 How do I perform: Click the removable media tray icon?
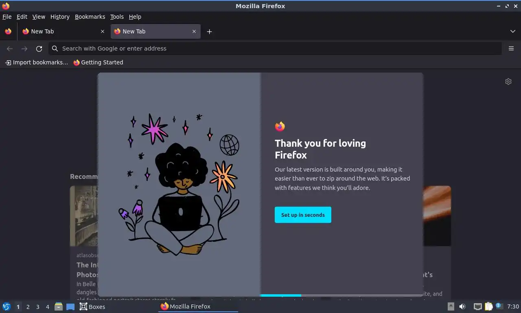[x=451, y=306]
